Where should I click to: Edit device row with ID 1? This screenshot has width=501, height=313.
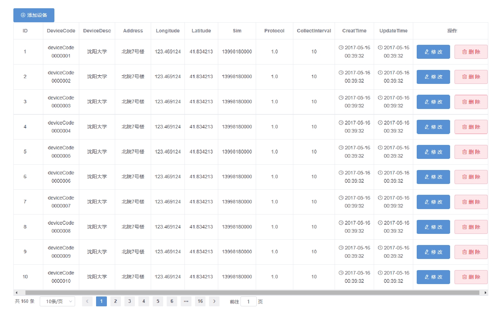coord(433,52)
